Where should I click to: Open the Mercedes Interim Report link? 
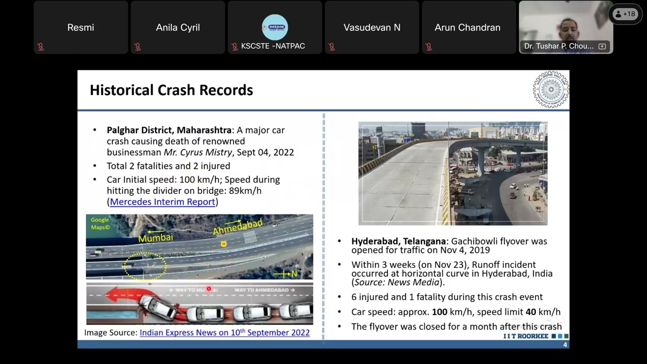point(163,202)
